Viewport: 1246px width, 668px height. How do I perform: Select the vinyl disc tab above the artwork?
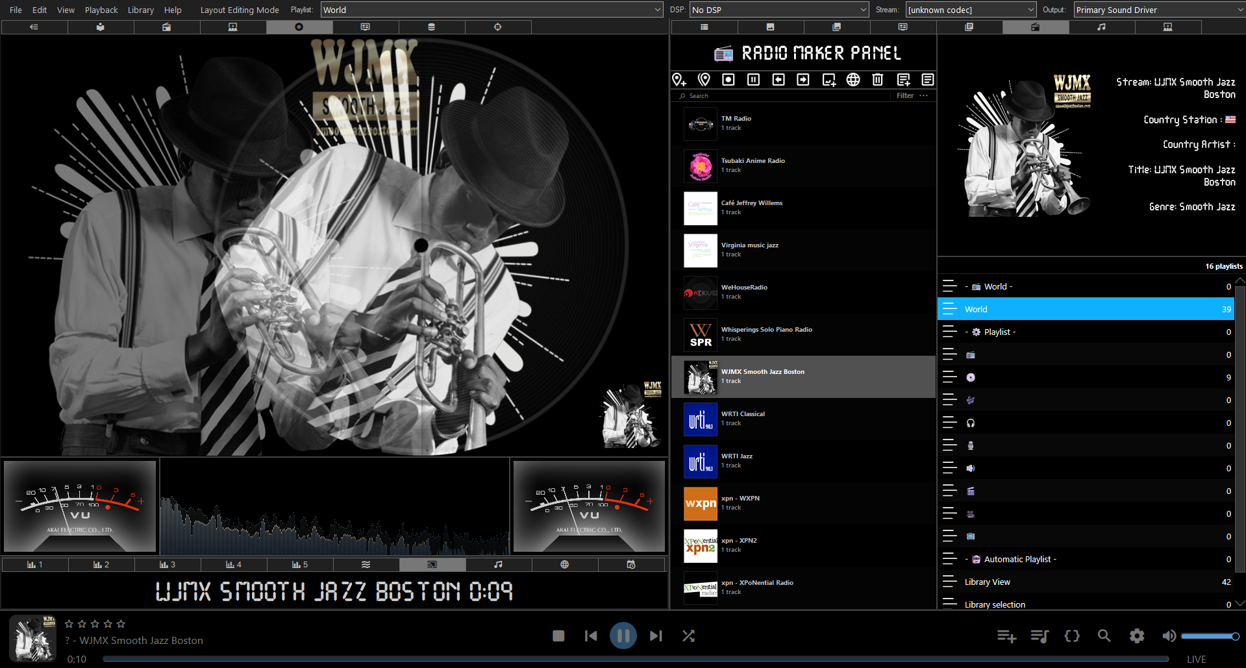click(x=299, y=27)
